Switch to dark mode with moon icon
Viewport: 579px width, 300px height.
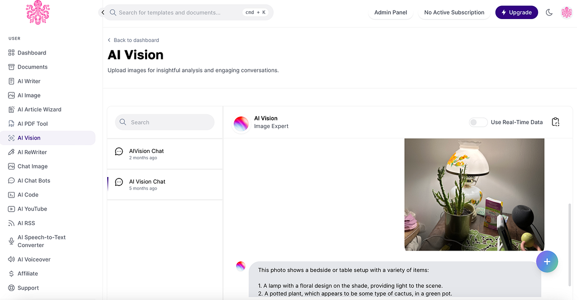tap(549, 12)
